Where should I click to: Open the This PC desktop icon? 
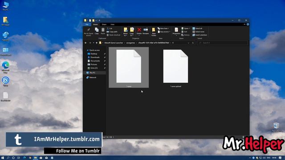click(5, 6)
